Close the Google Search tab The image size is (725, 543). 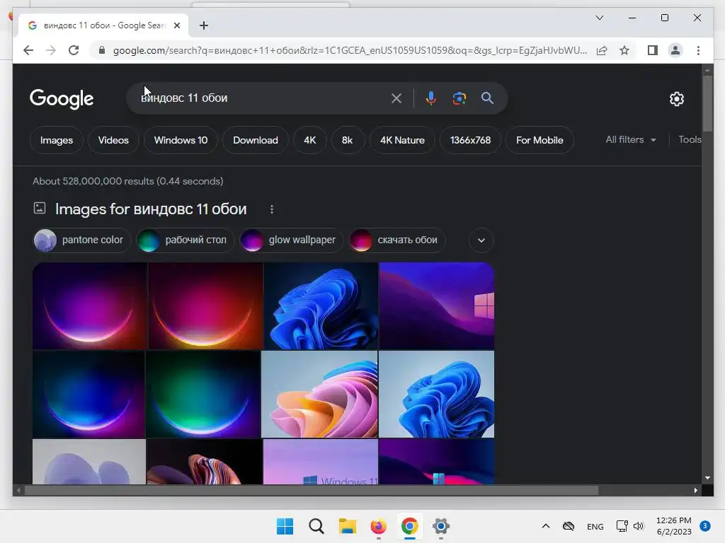[176, 25]
